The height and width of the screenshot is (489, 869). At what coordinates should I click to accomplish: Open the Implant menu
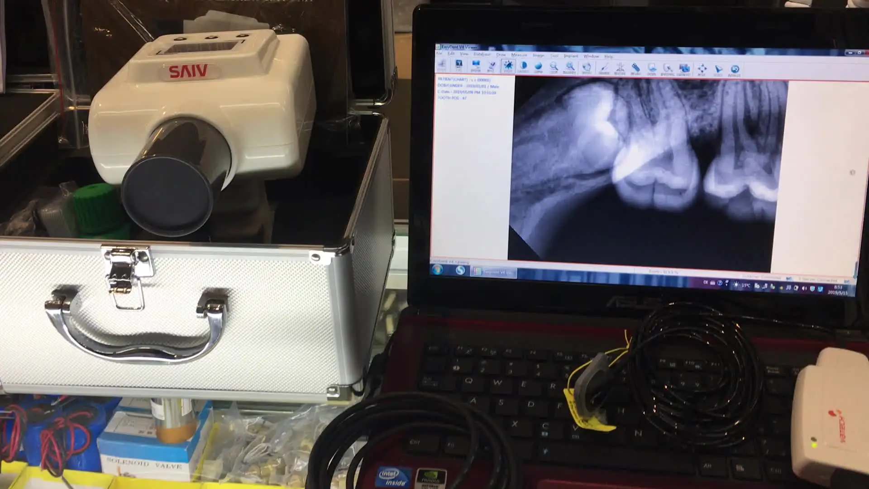pyautogui.click(x=571, y=56)
